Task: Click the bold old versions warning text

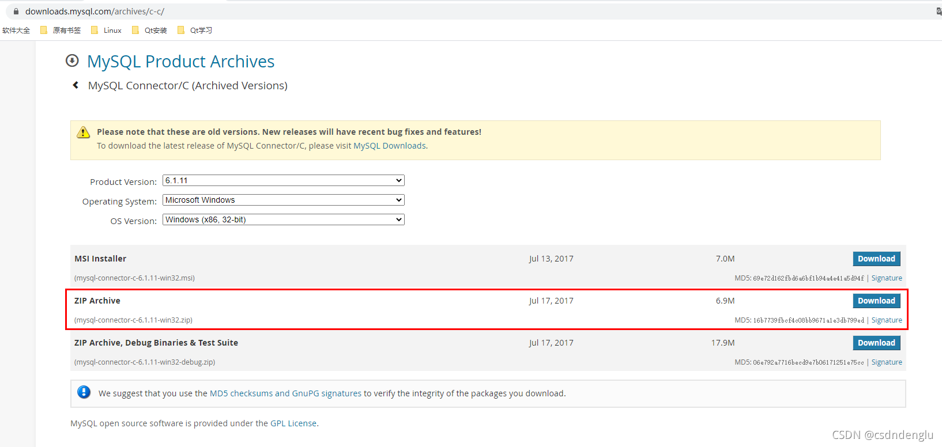Action: point(289,132)
